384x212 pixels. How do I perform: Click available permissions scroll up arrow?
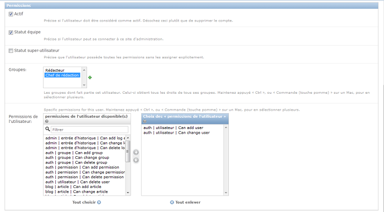127,138
